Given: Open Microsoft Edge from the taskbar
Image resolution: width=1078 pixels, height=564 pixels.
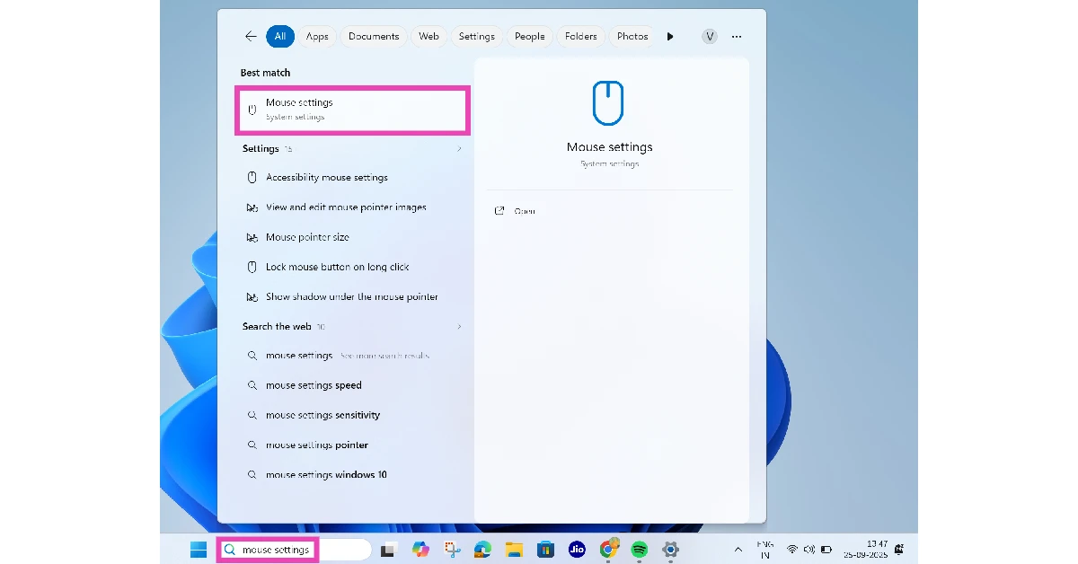Looking at the screenshot, I should pyautogui.click(x=482, y=549).
